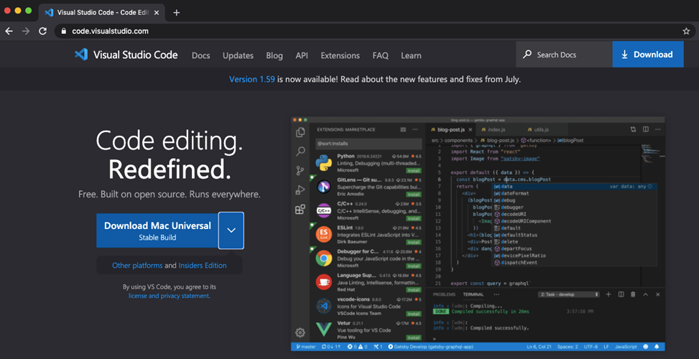Image resolution: width=699 pixels, height=359 pixels.
Task: Click the GitLens extension icon
Action: pos(324,187)
